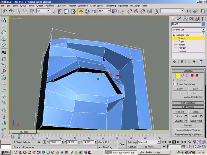Image resolution: width=207 pixels, height=155 pixels.
Task: Click the Play Animation button
Action: [174, 142]
